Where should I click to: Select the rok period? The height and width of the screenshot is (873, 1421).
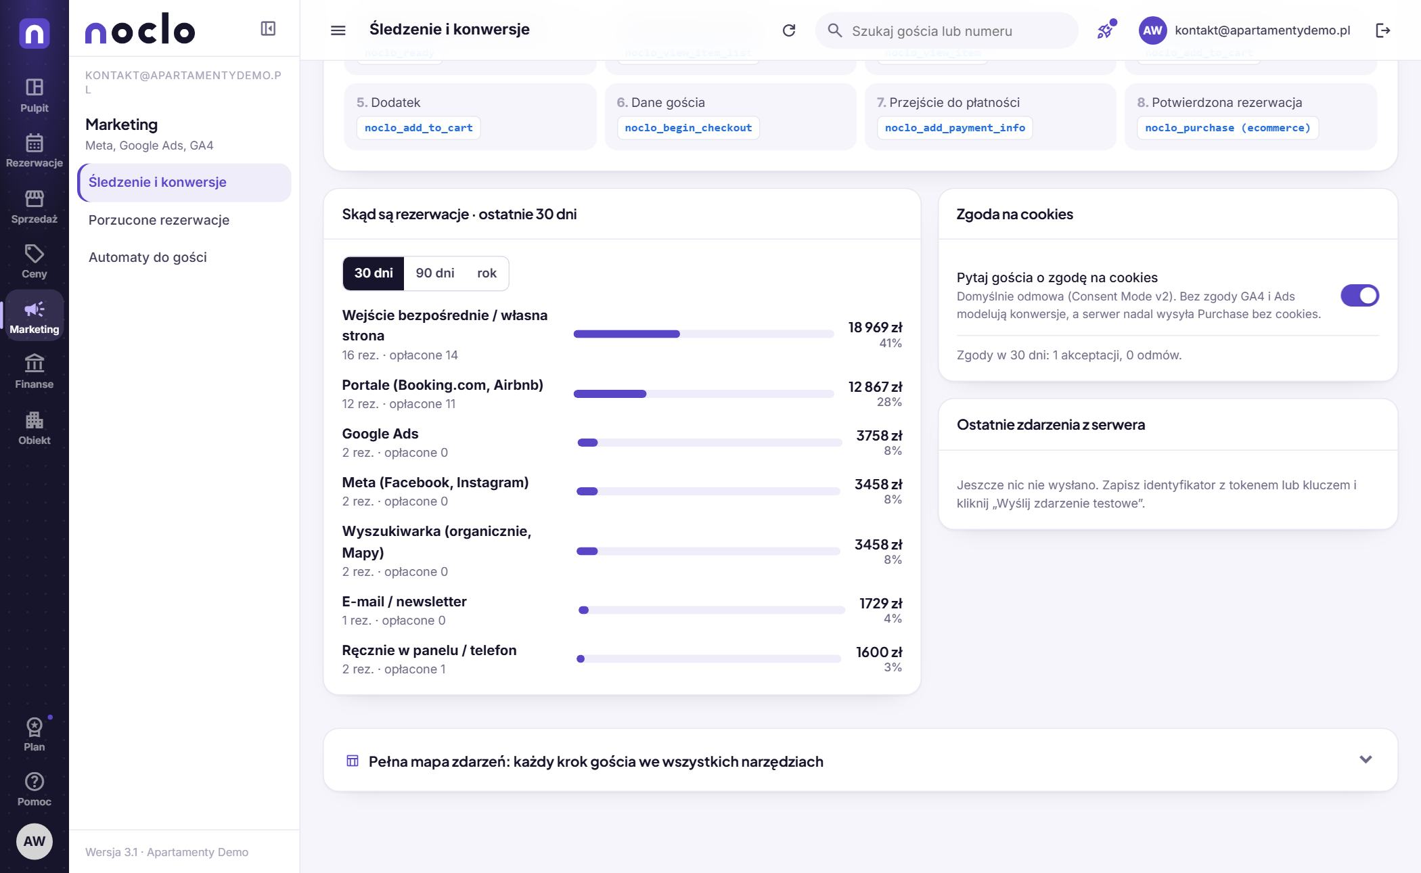point(487,273)
